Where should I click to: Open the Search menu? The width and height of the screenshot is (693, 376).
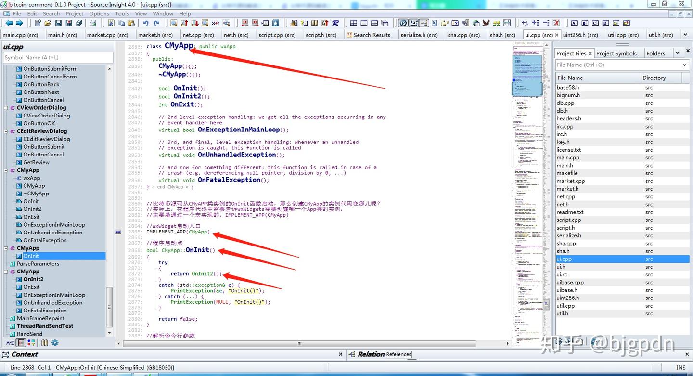pos(51,13)
